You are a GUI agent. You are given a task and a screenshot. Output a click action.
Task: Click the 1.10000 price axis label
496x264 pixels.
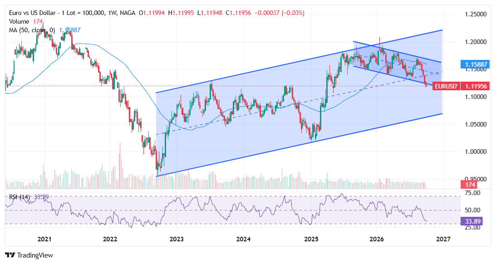point(476,97)
